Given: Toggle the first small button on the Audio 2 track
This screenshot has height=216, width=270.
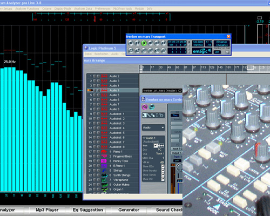Looking at the screenshot, I should coord(94,76).
